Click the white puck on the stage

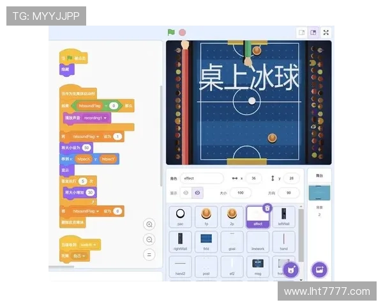(x=252, y=100)
